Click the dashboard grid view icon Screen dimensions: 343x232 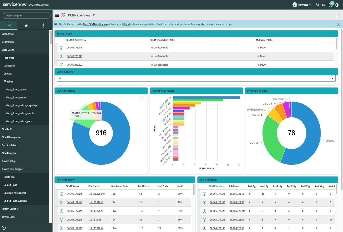pyautogui.click(x=64, y=15)
